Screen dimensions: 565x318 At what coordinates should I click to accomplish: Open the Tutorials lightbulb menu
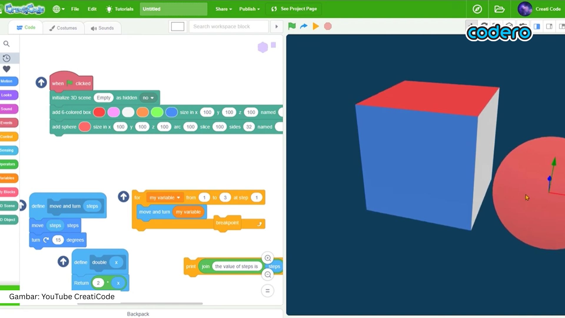click(x=119, y=9)
